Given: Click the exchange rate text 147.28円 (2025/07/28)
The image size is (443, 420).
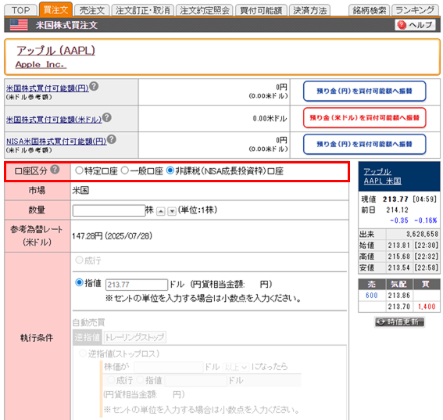Looking at the screenshot, I should tap(113, 236).
